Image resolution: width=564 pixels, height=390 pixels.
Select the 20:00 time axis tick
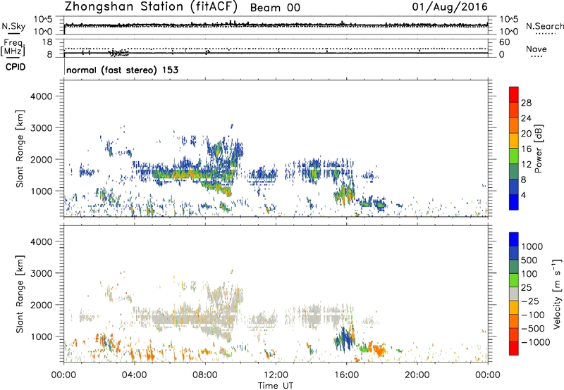[x=417, y=375]
